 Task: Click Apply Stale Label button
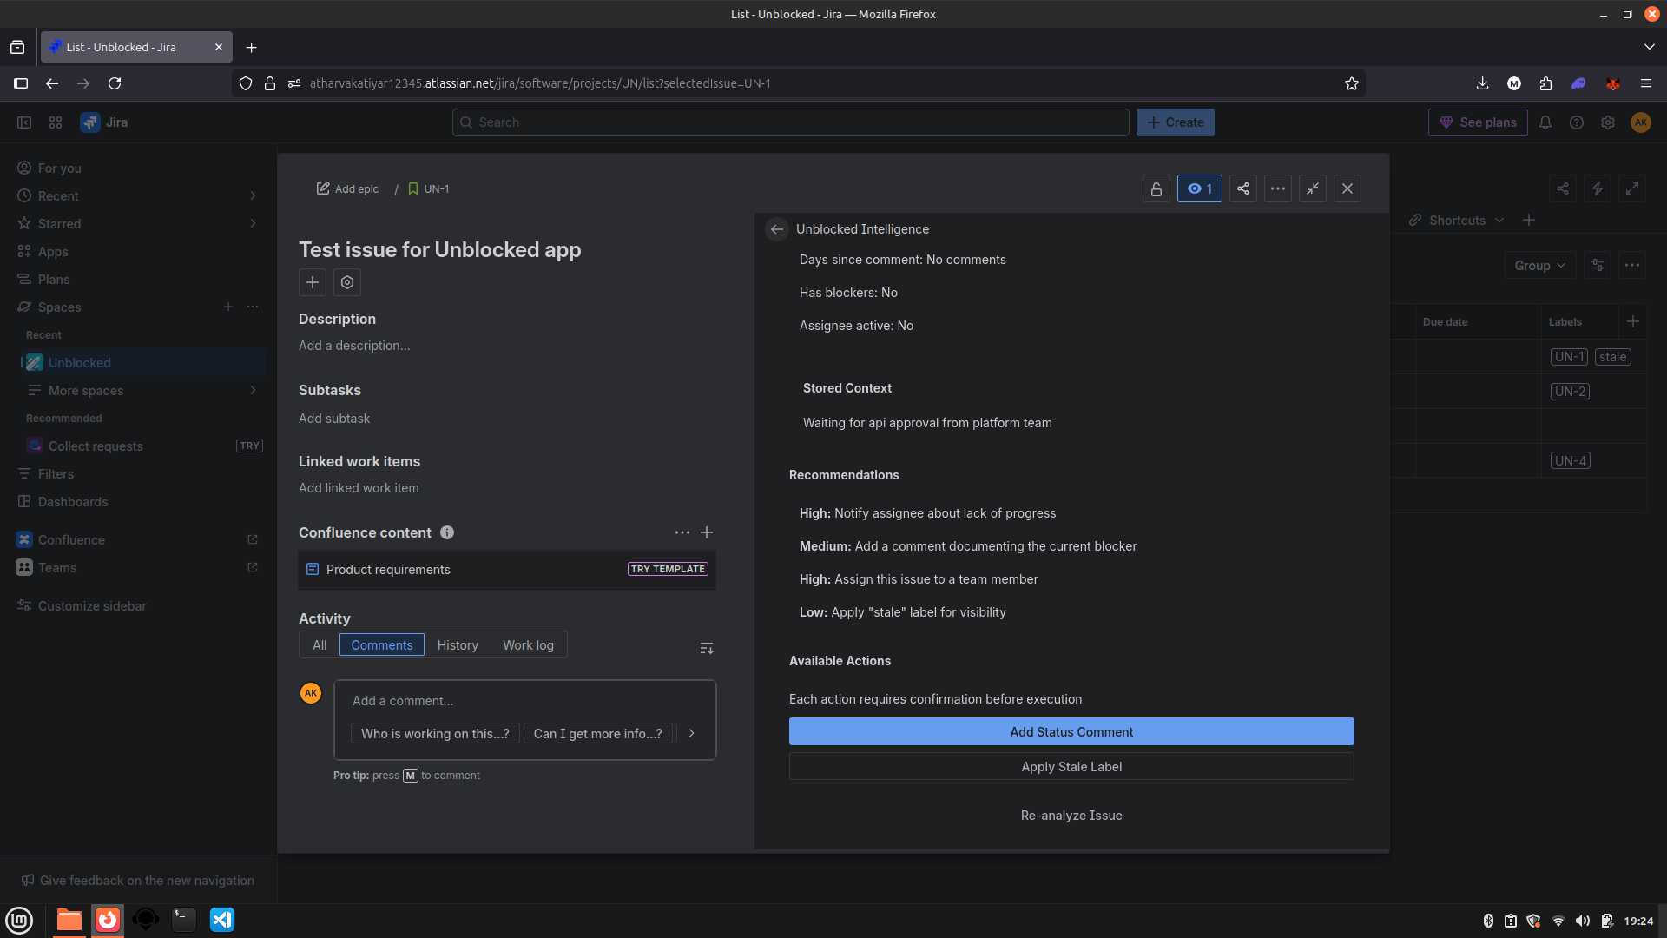(1071, 767)
